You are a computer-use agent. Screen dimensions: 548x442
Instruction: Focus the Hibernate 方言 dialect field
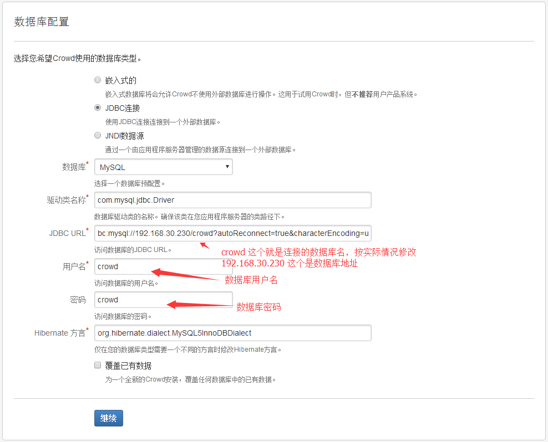coord(233,333)
